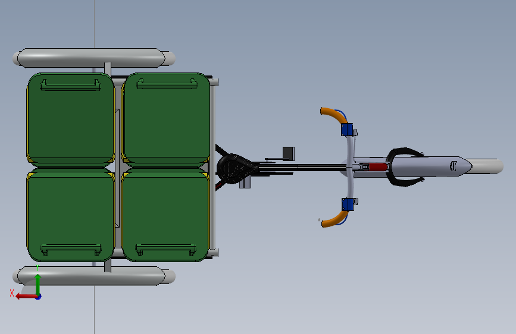The width and height of the screenshot is (516, 334).
Task: Click the blue Z axis dot of triad
Action: (x=39, y=297)
